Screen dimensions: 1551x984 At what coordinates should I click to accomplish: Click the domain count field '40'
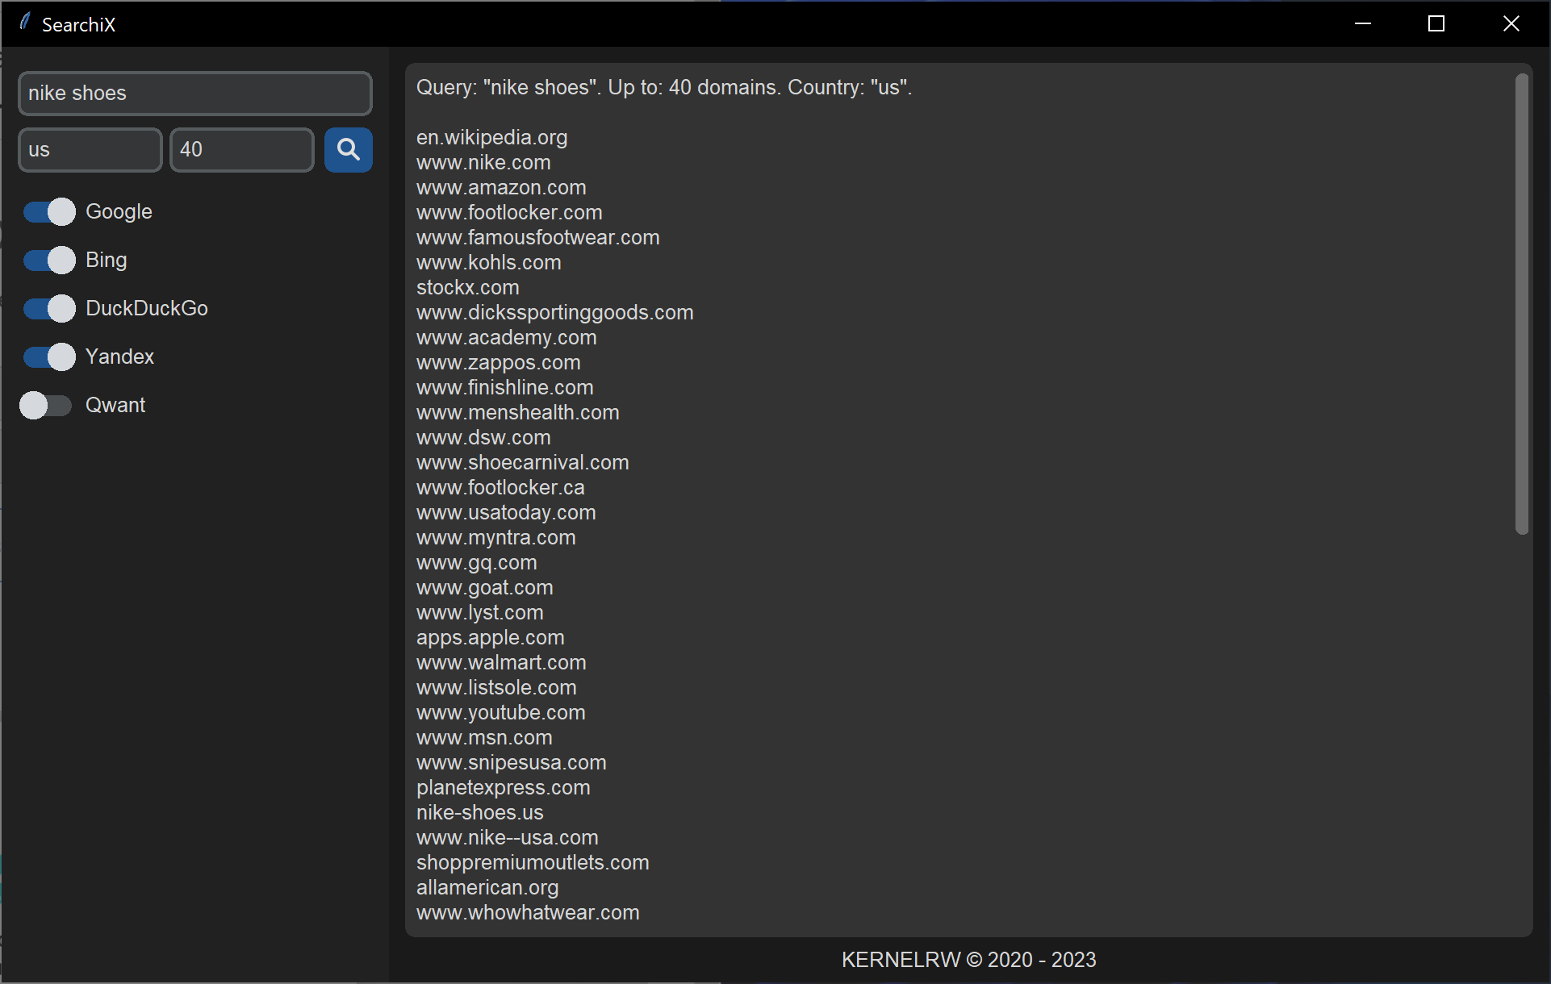[x=241, y=150]
